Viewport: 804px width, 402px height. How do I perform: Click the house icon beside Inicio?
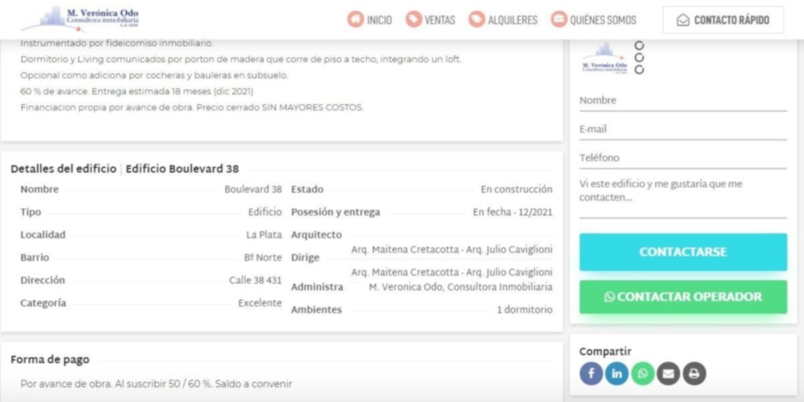point(355,19)
